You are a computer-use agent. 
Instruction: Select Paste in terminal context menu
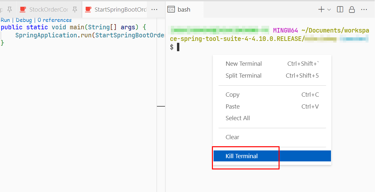272,106
